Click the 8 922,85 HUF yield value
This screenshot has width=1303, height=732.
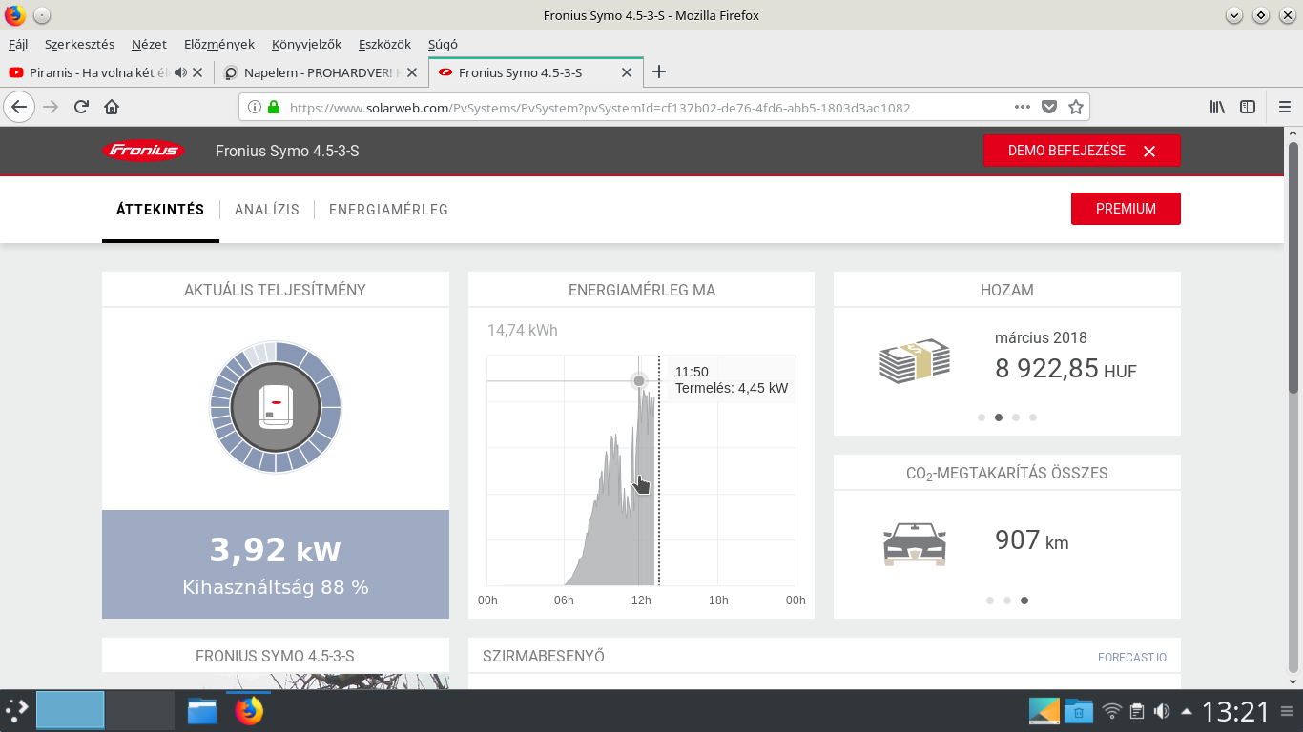click(x=1065, y=369)
